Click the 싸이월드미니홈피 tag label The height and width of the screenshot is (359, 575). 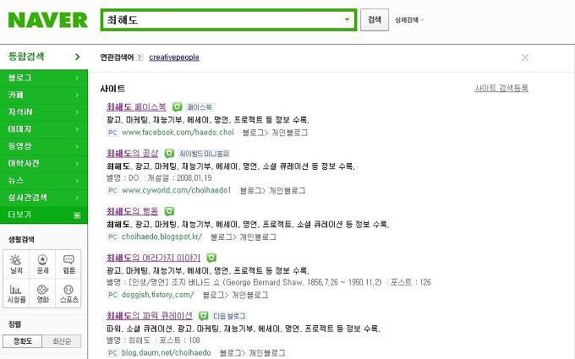tap(205, 154)
